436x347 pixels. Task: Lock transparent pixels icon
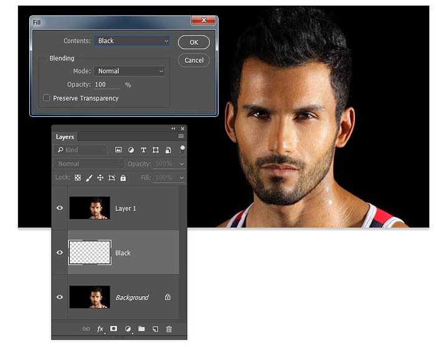(x=78, y=178)
